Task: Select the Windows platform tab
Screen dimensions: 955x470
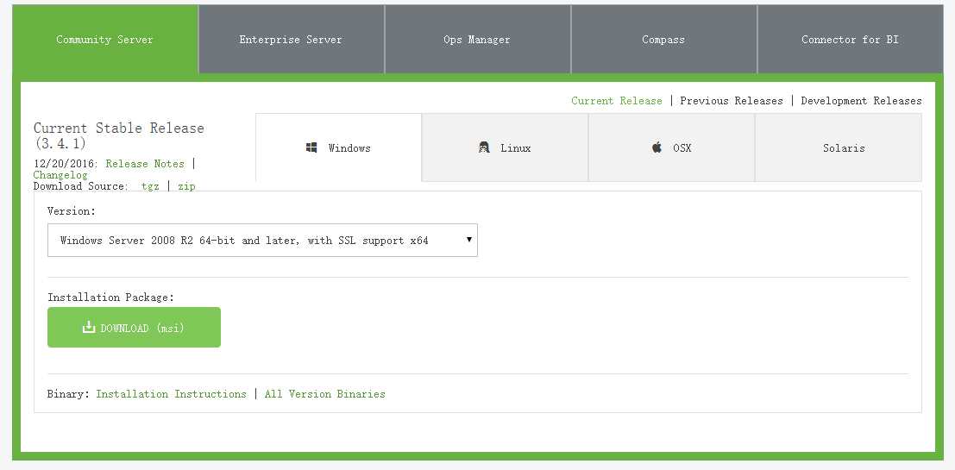Action: point(339,147)
